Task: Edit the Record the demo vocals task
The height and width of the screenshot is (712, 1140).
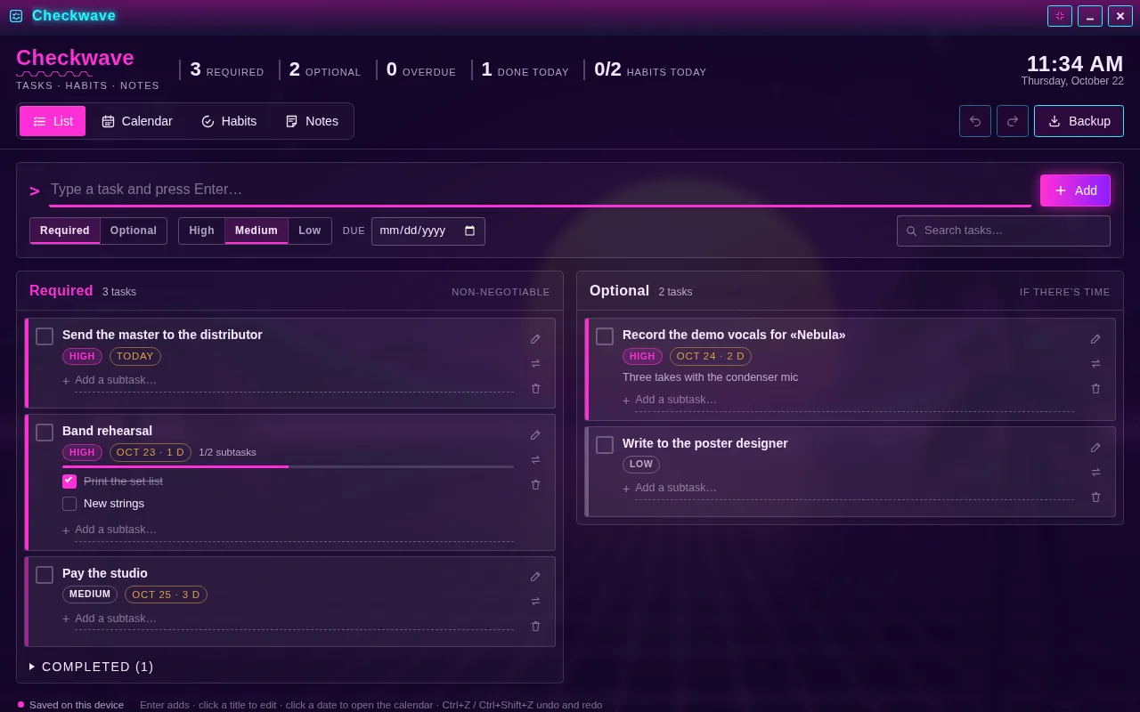Action: 1095,339
